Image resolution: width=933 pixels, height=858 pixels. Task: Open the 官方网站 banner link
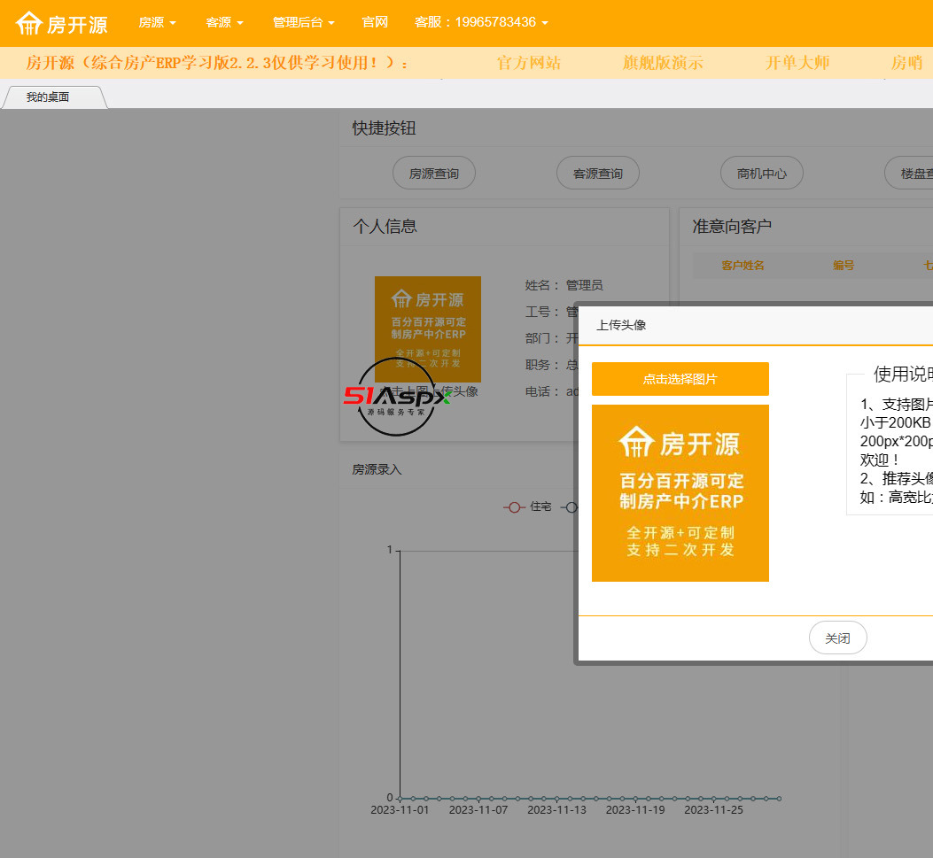[x=528, y=63]
